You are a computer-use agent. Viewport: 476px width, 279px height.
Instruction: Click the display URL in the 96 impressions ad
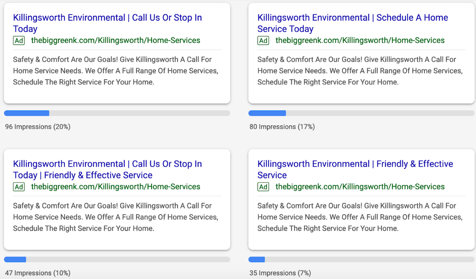click(116, 40)
